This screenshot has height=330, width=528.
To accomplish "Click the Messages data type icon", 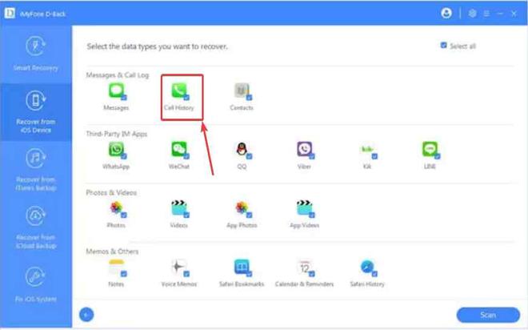I will [x=116, y=90].
